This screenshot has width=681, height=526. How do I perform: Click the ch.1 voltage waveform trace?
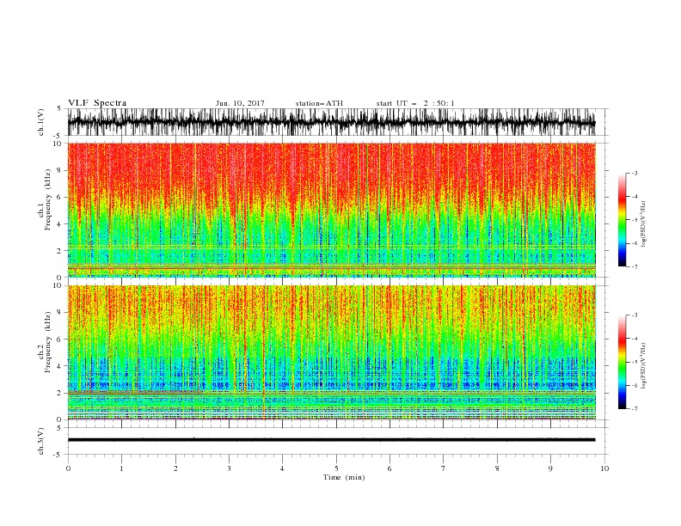[331, 122]
